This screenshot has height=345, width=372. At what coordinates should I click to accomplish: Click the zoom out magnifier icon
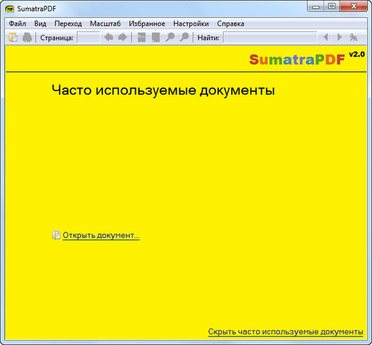click(x=170, y=38)
